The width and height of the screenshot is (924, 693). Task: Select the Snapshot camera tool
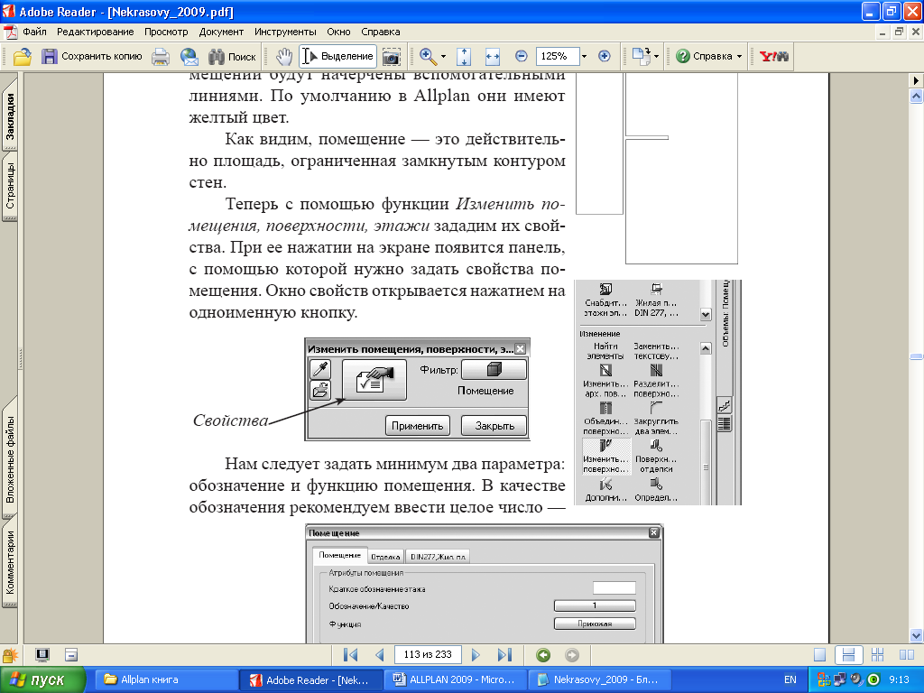pos(392,57)
